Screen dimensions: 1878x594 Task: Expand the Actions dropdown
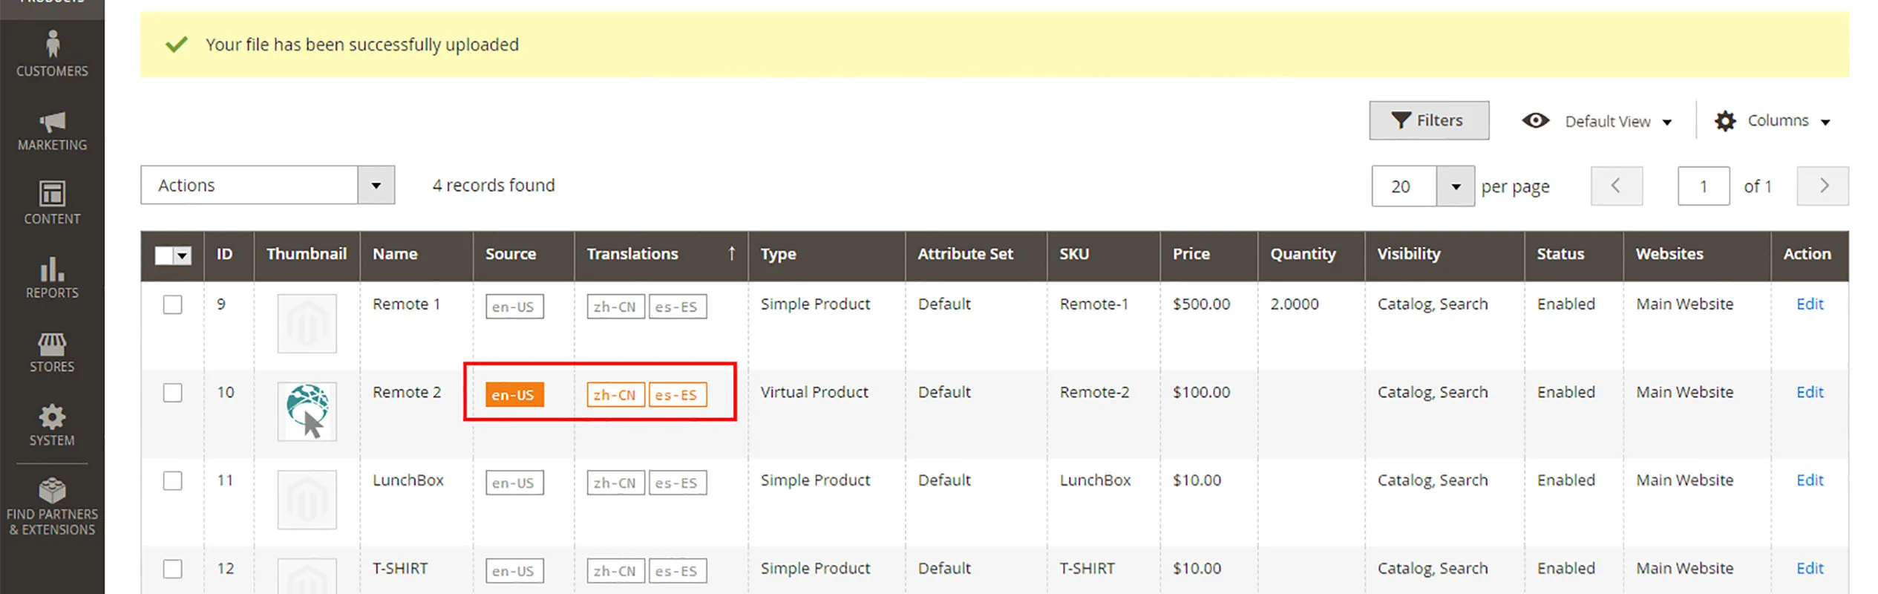pos(376,186)
